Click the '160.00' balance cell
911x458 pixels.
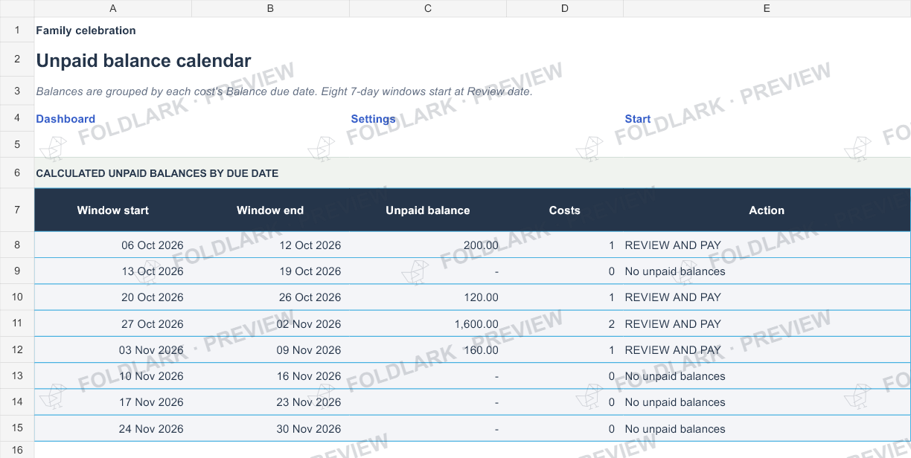428,349
